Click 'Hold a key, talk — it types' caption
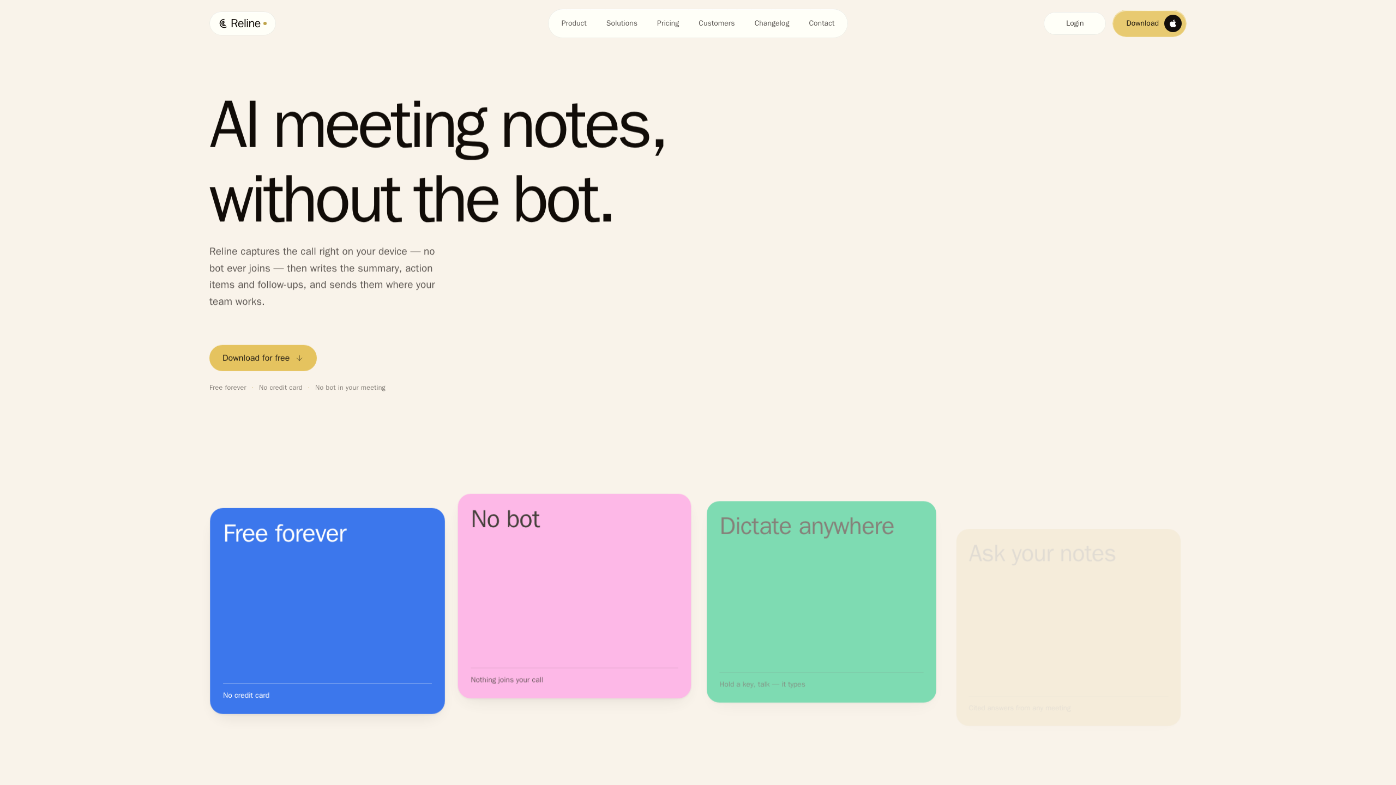Viewport: 1396px width, 785px height. [x=762, y=684]
